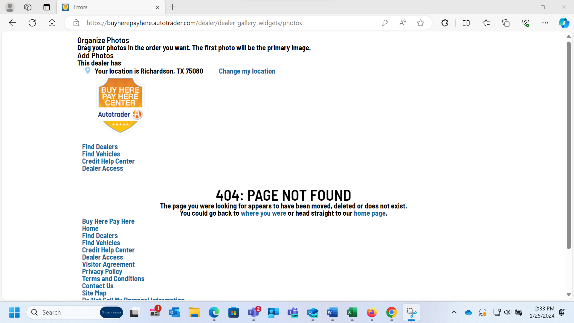Show hidden icons chevron in tray

tap(454, 312)
